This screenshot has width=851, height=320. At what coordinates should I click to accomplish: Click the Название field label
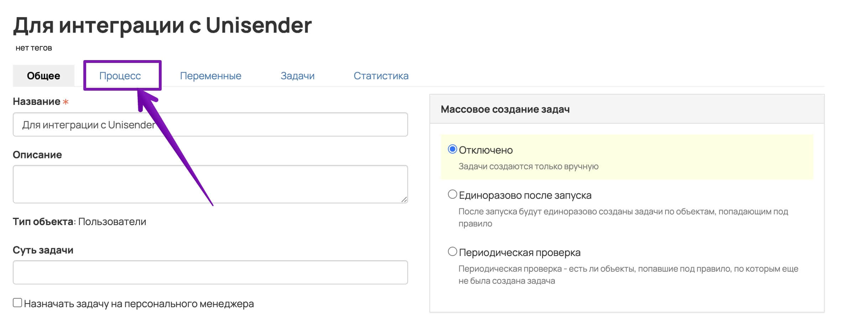[37, 102]
